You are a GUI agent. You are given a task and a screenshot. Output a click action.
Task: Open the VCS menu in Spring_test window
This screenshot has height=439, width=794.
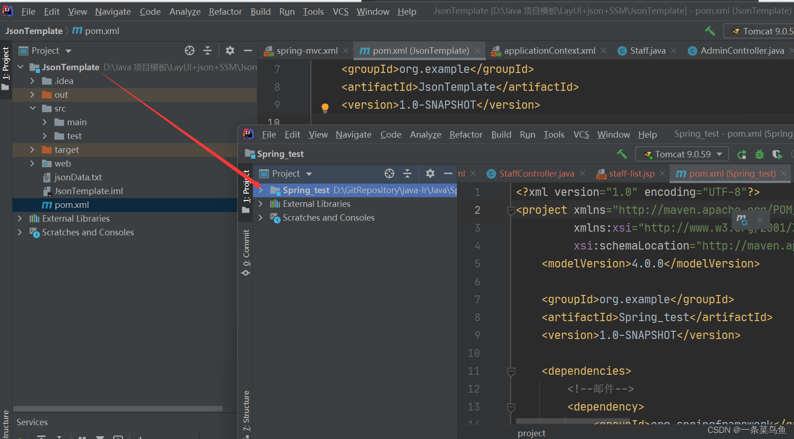[581, 134]
